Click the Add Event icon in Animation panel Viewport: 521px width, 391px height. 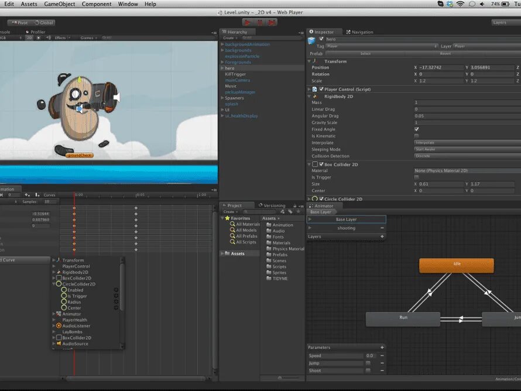[37, 195]
